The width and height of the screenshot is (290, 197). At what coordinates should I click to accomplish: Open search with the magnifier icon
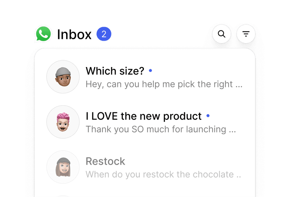coord(221,34)
